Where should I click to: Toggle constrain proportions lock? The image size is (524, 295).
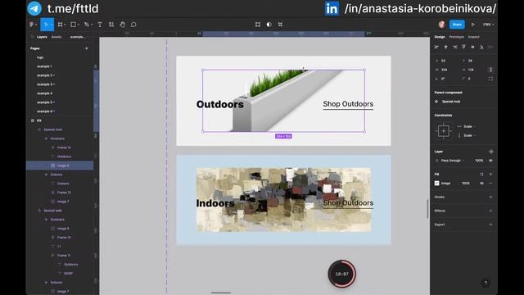(x=490, y=70)
